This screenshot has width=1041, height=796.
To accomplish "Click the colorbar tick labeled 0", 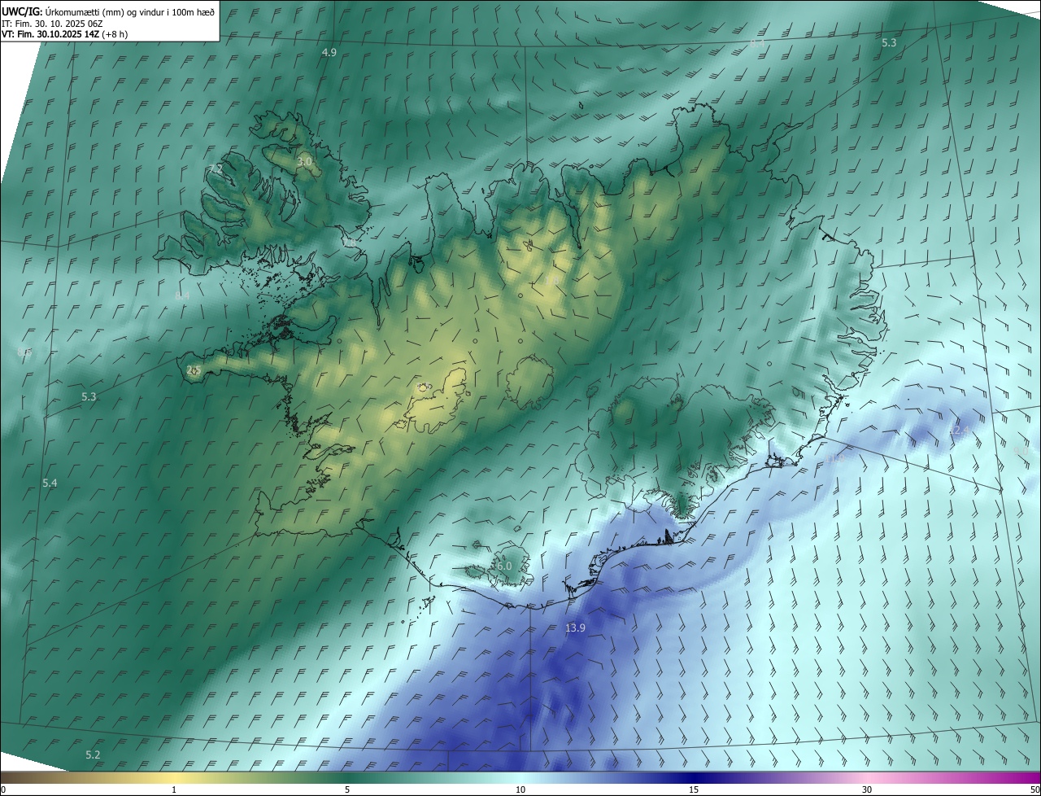I will click(3, 789).
